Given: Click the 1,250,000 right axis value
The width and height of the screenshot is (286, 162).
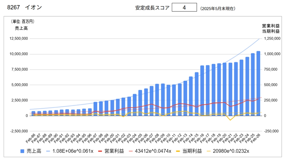Looking at the screenshot, I should coord(272,39).
